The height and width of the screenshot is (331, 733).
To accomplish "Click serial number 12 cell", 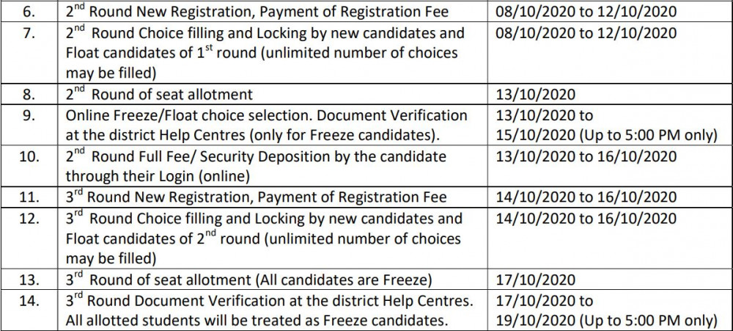I will (x=29, y=219).
